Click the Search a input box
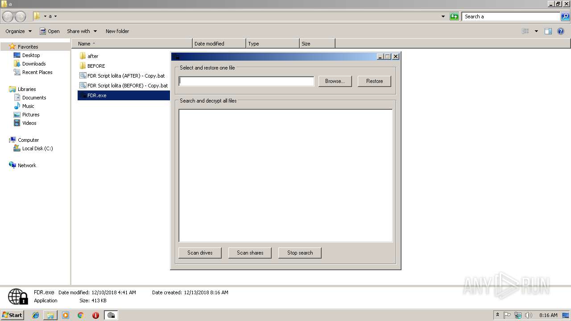 (511, 16)
